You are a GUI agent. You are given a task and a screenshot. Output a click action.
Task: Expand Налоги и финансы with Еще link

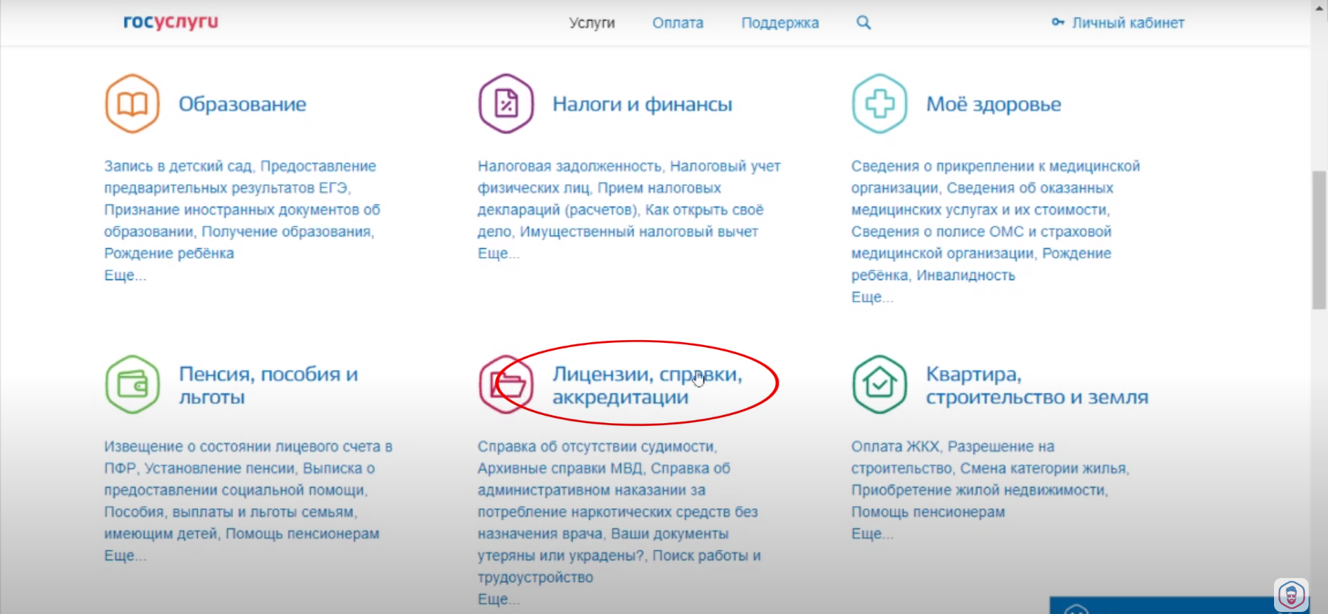pos(498,254)
